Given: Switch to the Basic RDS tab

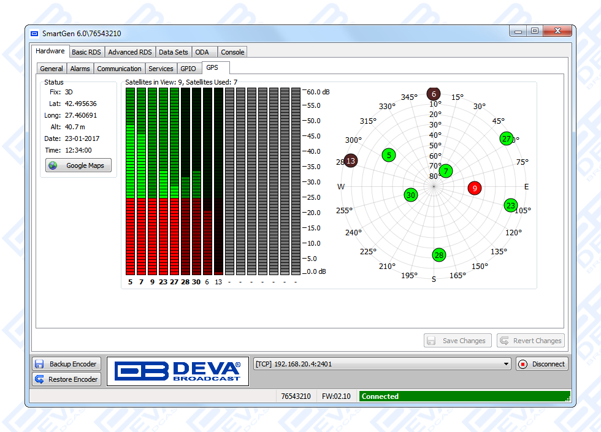Looking at the screenshot, I should (86, 52).
